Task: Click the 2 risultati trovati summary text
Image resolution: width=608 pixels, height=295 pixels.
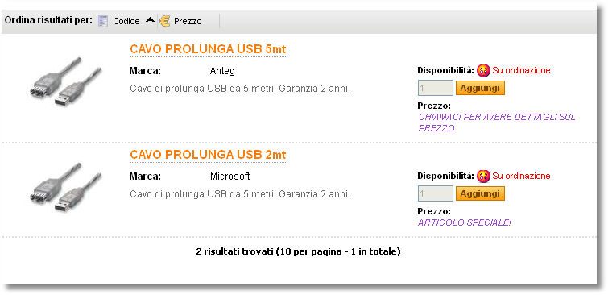Action: [x=298, y=252]
